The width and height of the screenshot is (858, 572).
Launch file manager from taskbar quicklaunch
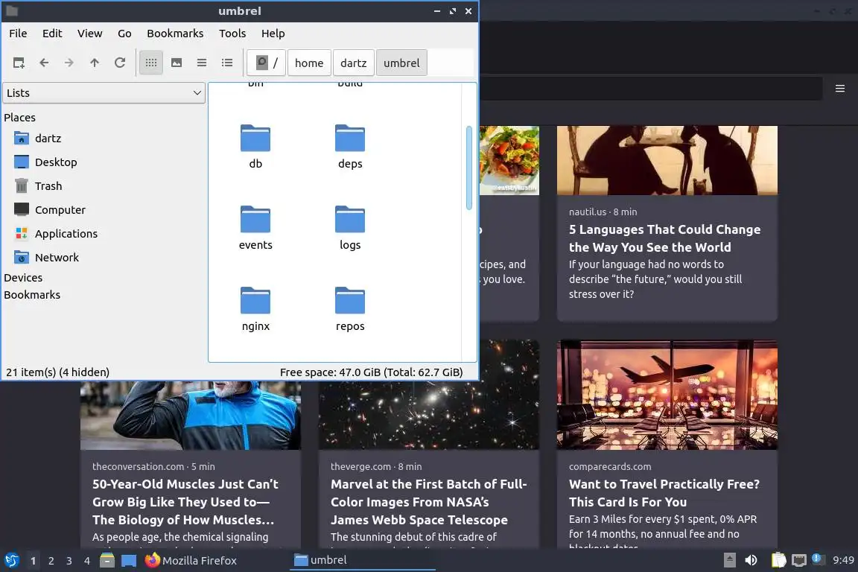[107, 561]
